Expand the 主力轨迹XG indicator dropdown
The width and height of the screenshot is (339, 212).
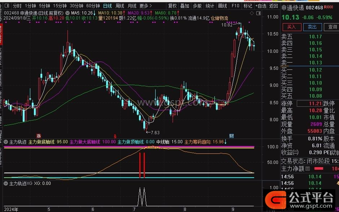[x=6, y=183]
